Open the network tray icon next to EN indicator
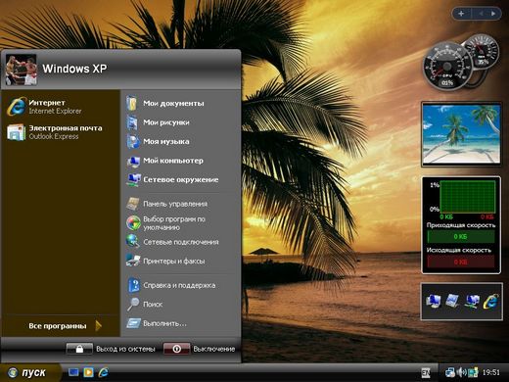This screenshot has height=382, width=509. pos(450,372)
